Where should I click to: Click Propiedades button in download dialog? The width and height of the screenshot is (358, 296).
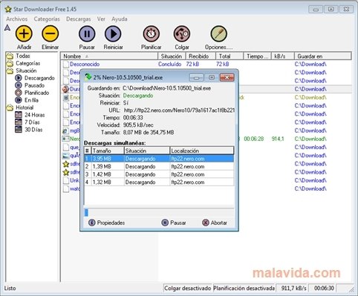coord(106,223)
